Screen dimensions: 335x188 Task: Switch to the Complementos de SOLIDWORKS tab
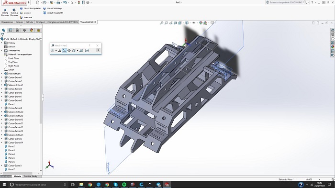[x=62, y=22]
